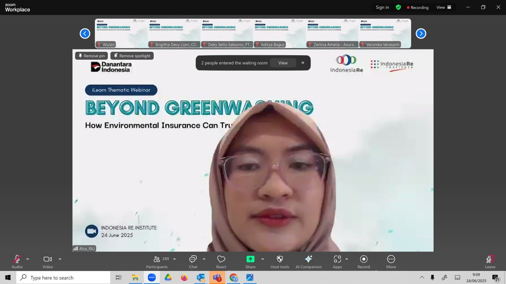Viewport: 506px width, 284px height.
Task: Select Deky Setio Saksono's thumbnail
Action: click(x=227, y=33)
